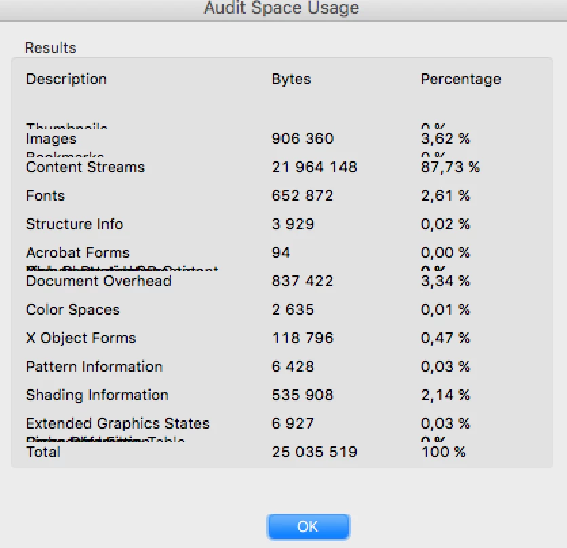This screenshot has height=548, width=567.
Task: Click the Results group label
Action: tap(50, 48)
